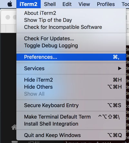Toggle Secure Keyboard Entry
The image size is (129, 143).
[71, 105]
